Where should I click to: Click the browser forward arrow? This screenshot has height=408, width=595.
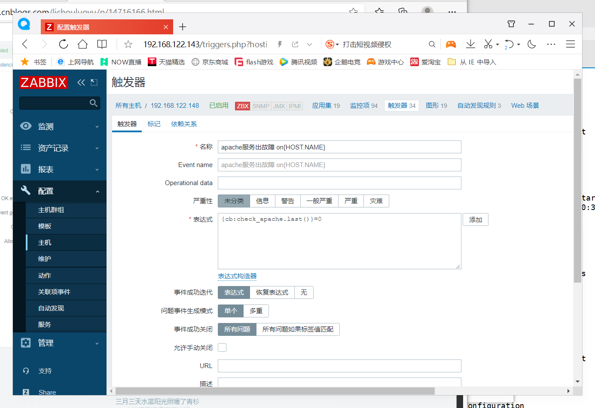point(44,44)
